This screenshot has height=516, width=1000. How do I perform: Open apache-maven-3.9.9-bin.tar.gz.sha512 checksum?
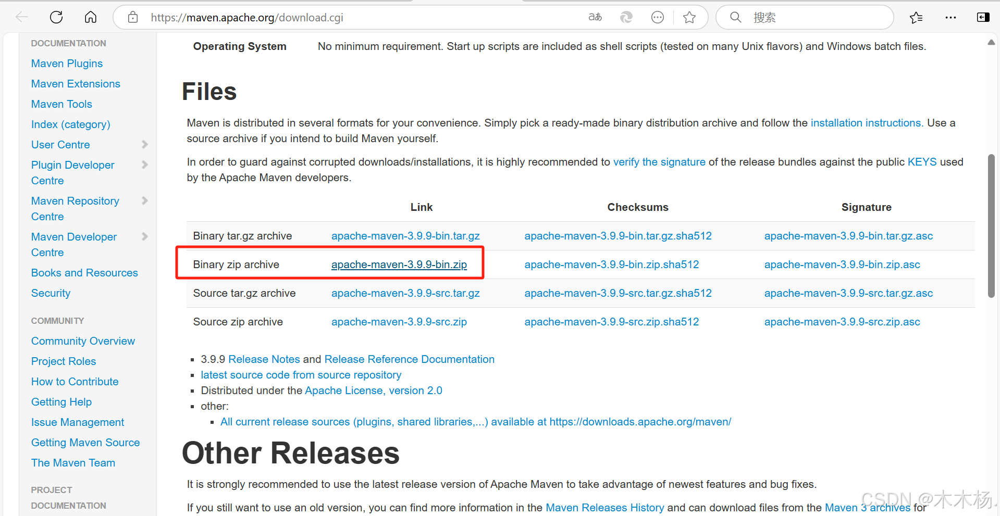(x=618, y=236)
